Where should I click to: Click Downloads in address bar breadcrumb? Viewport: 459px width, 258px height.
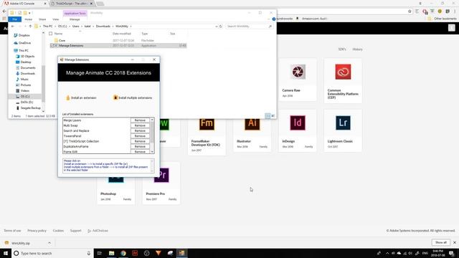tap(103, 27)
